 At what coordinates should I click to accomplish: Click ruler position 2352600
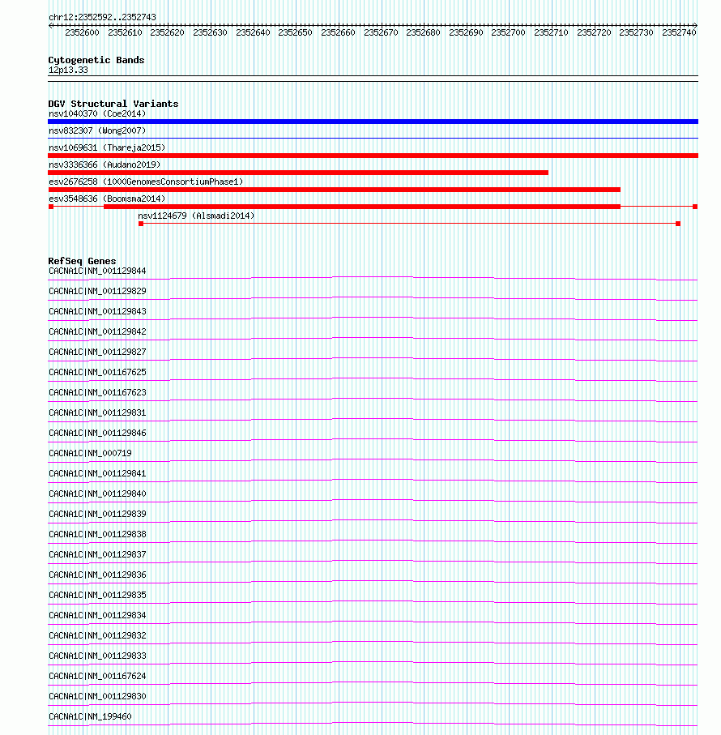(x=82, y=32)
